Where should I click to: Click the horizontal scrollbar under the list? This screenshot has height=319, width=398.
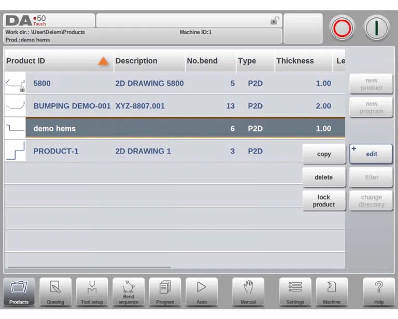89,268
